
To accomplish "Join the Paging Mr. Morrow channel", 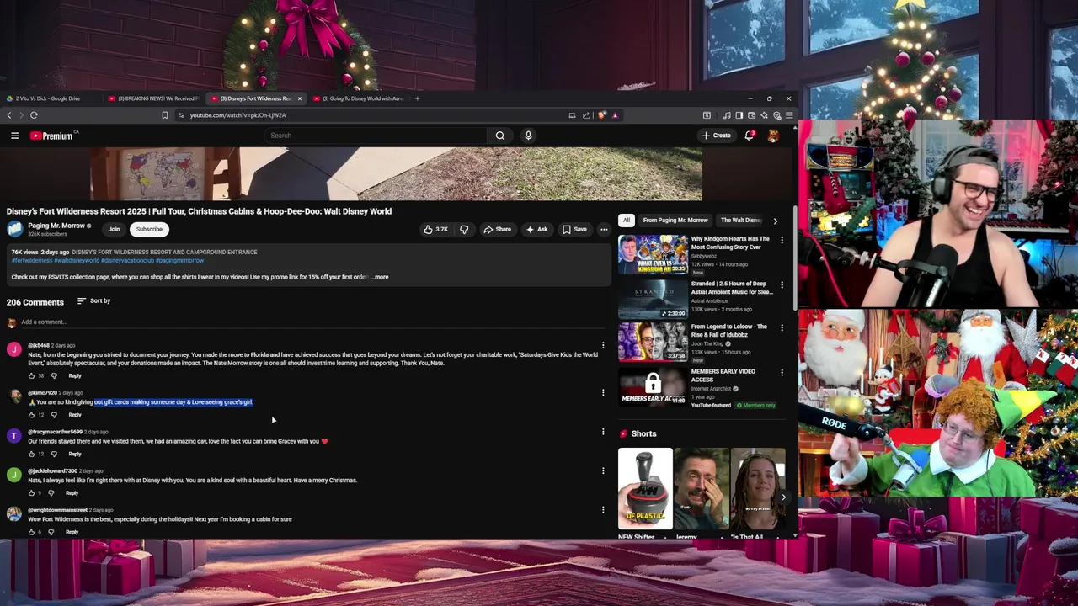I will 114,229.
